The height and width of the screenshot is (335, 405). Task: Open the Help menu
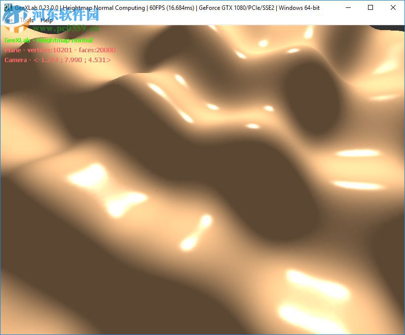click(x=47, y=20)
